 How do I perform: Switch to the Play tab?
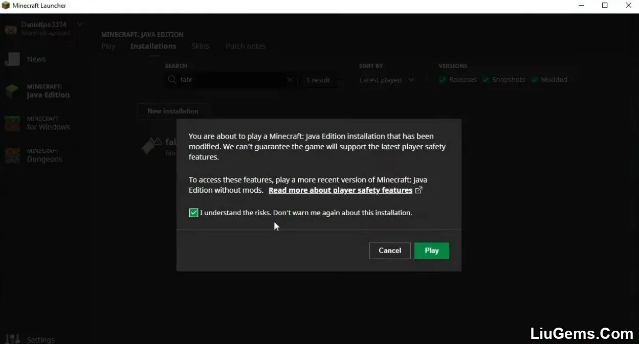[x=108, y=46]
